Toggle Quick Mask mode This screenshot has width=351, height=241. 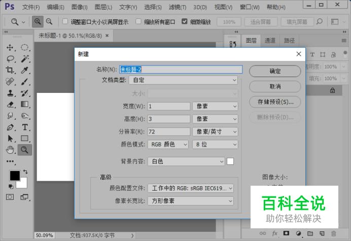click(x=10, y=197)
